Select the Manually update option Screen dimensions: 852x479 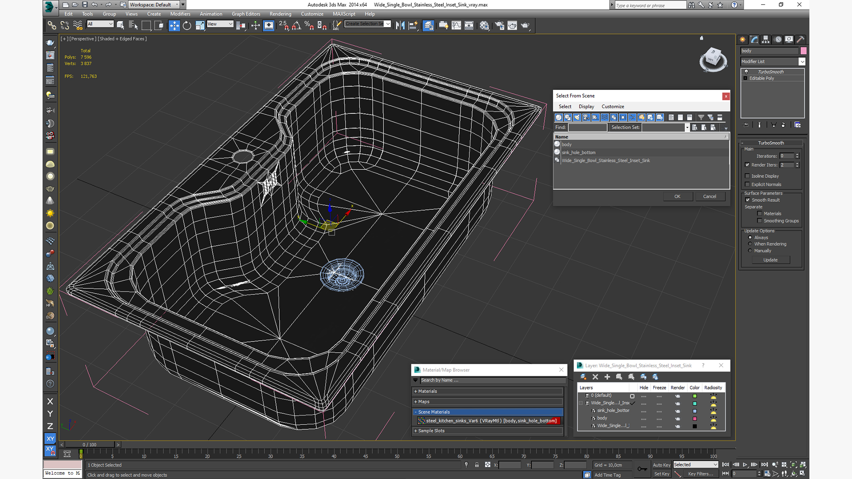(750, 251)
